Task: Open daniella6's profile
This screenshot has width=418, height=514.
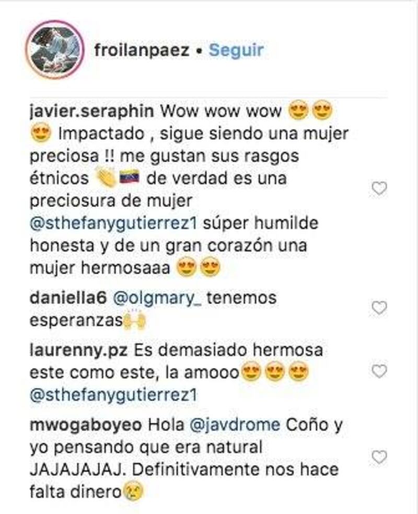Action: coord(68,298)
